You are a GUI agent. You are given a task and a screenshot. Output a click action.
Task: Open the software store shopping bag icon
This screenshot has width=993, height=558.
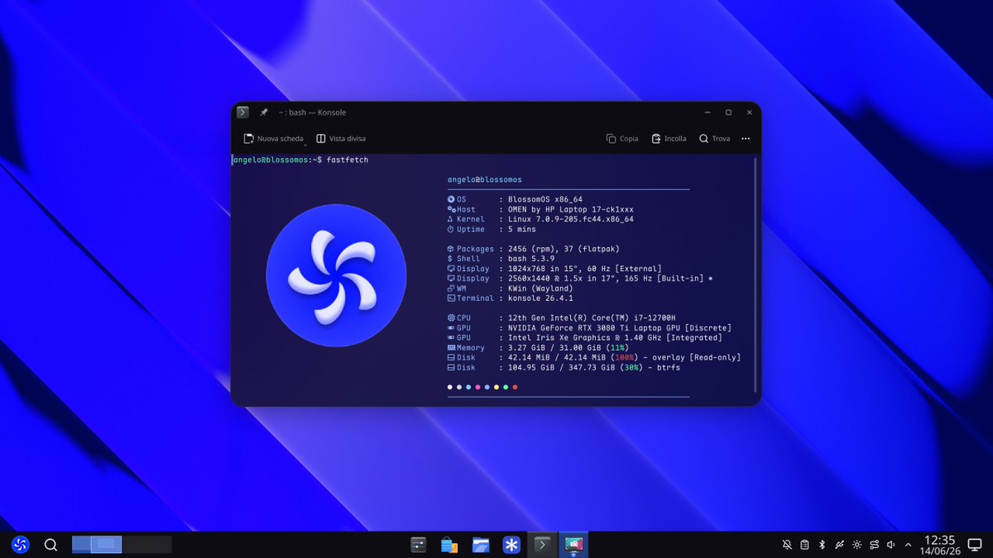[449, 545]
